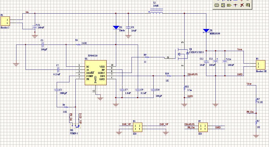Image resolution: width=269 pixels, height=147 pixels.
Task: Select the No ERC red cross tool
Action: click(x=242, y=5)
